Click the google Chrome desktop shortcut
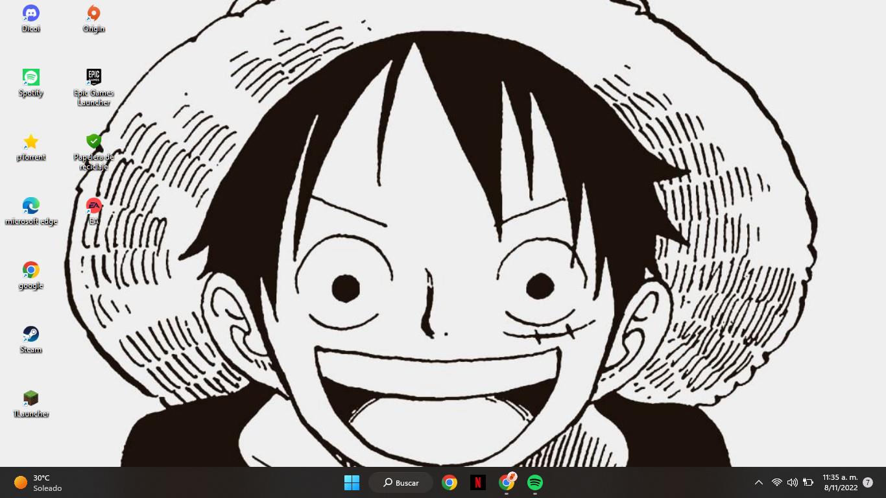This screenshot has width=886, height=498. point(30,270)
